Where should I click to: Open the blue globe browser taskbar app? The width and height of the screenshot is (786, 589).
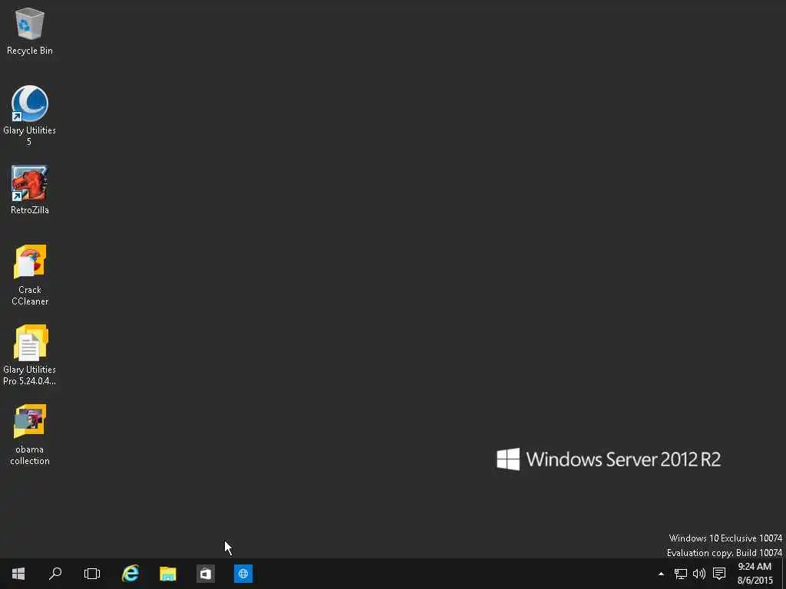pos(243,574)
